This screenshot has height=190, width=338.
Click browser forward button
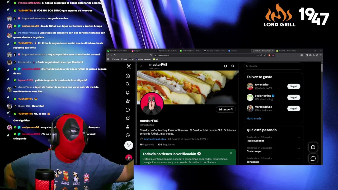pyautogui.click(x=111, y=55)
